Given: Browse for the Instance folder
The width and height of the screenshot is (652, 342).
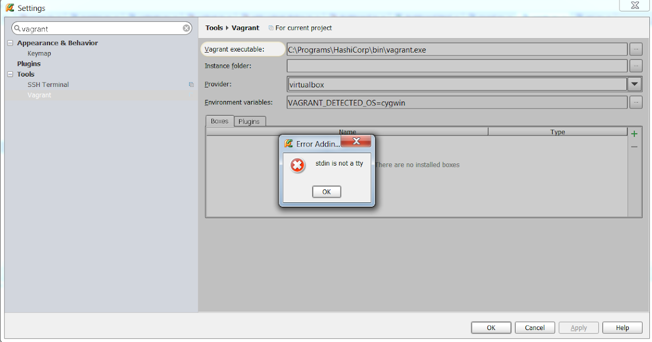Looking at the screenshot, I should point(636,66).
